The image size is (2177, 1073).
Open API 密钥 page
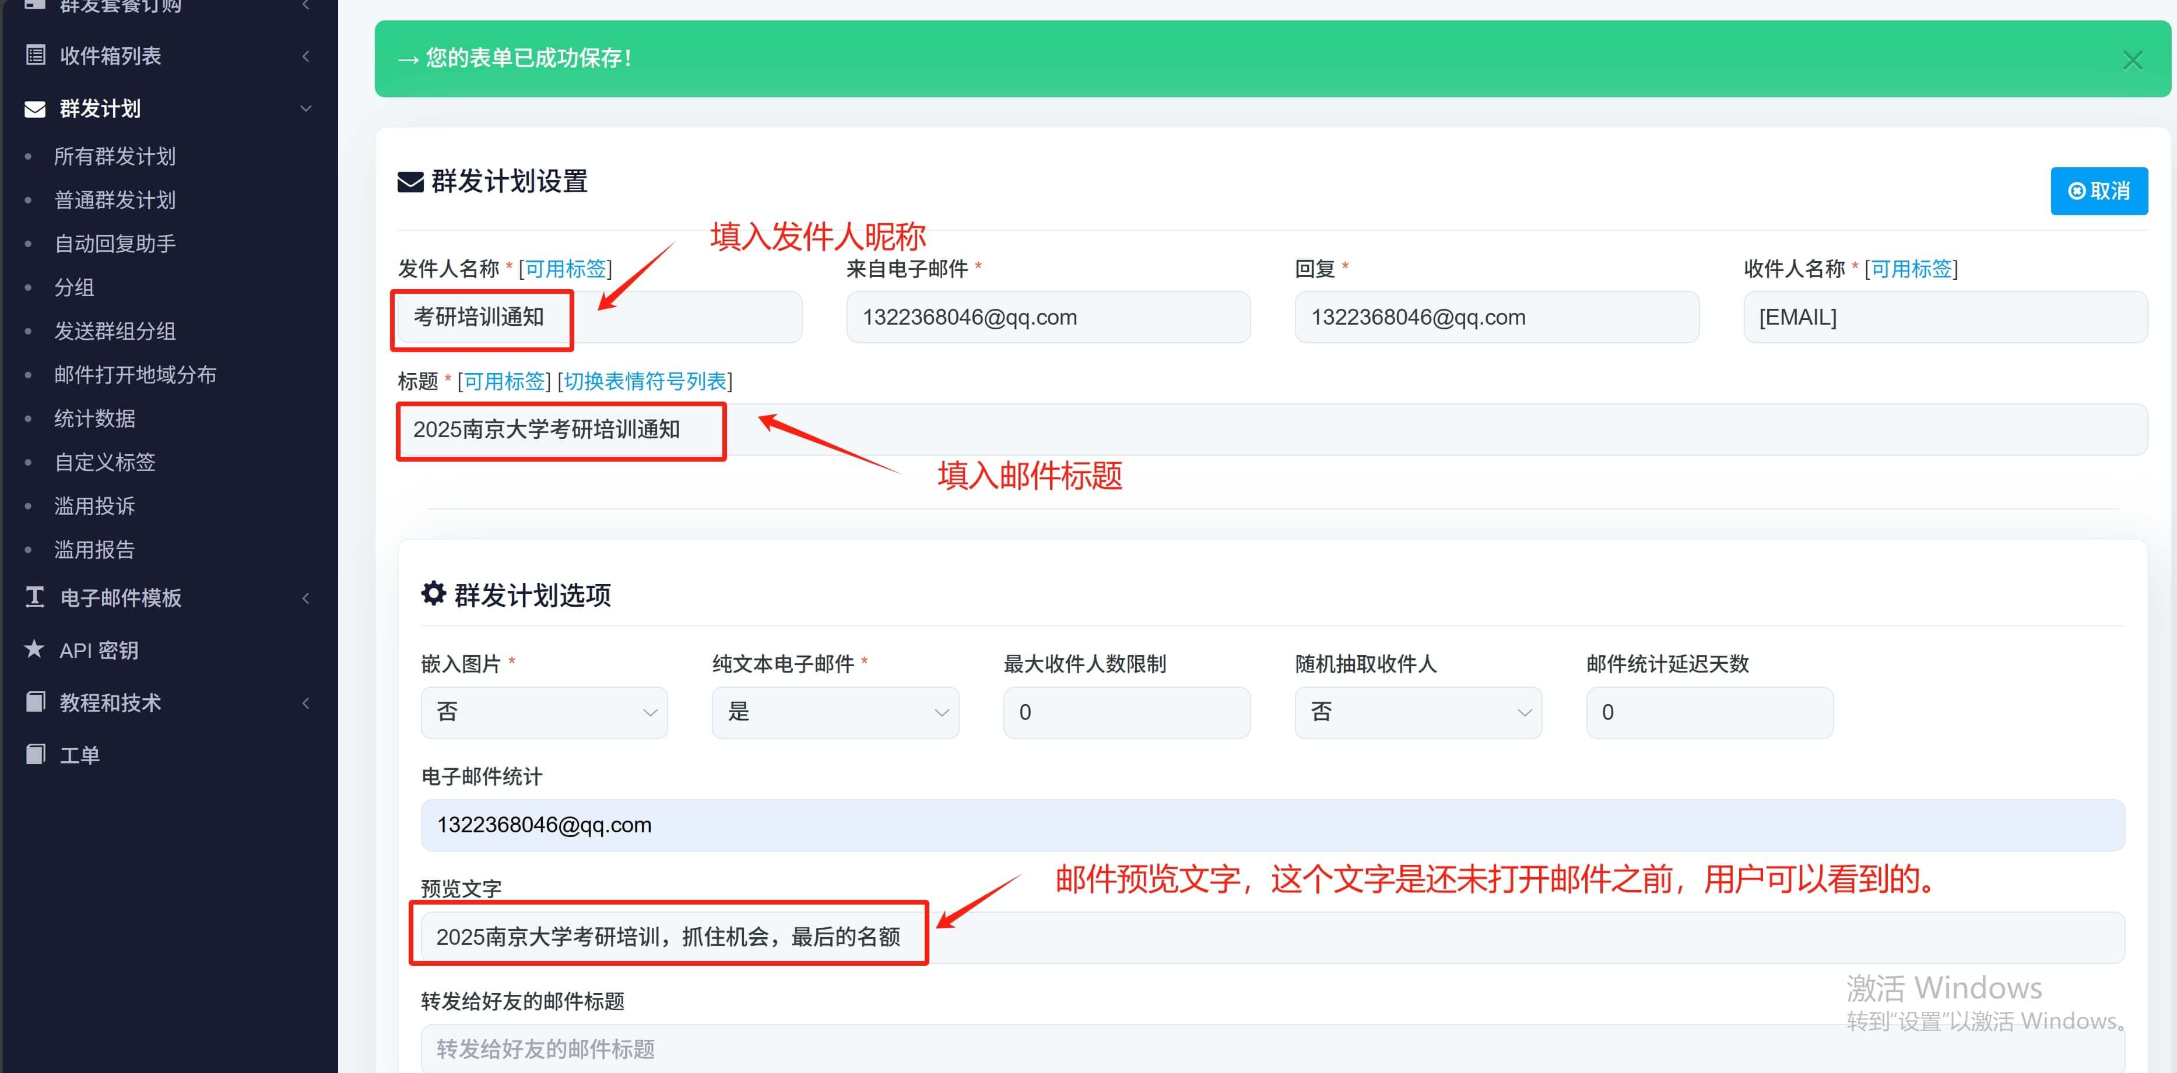99,650
